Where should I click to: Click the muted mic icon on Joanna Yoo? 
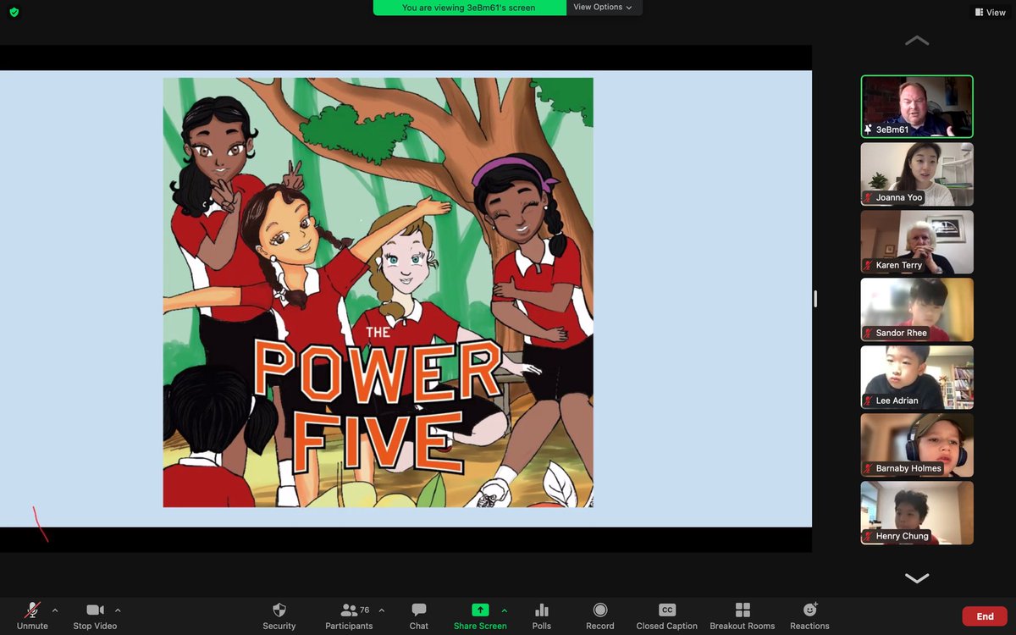click(869, 197)
